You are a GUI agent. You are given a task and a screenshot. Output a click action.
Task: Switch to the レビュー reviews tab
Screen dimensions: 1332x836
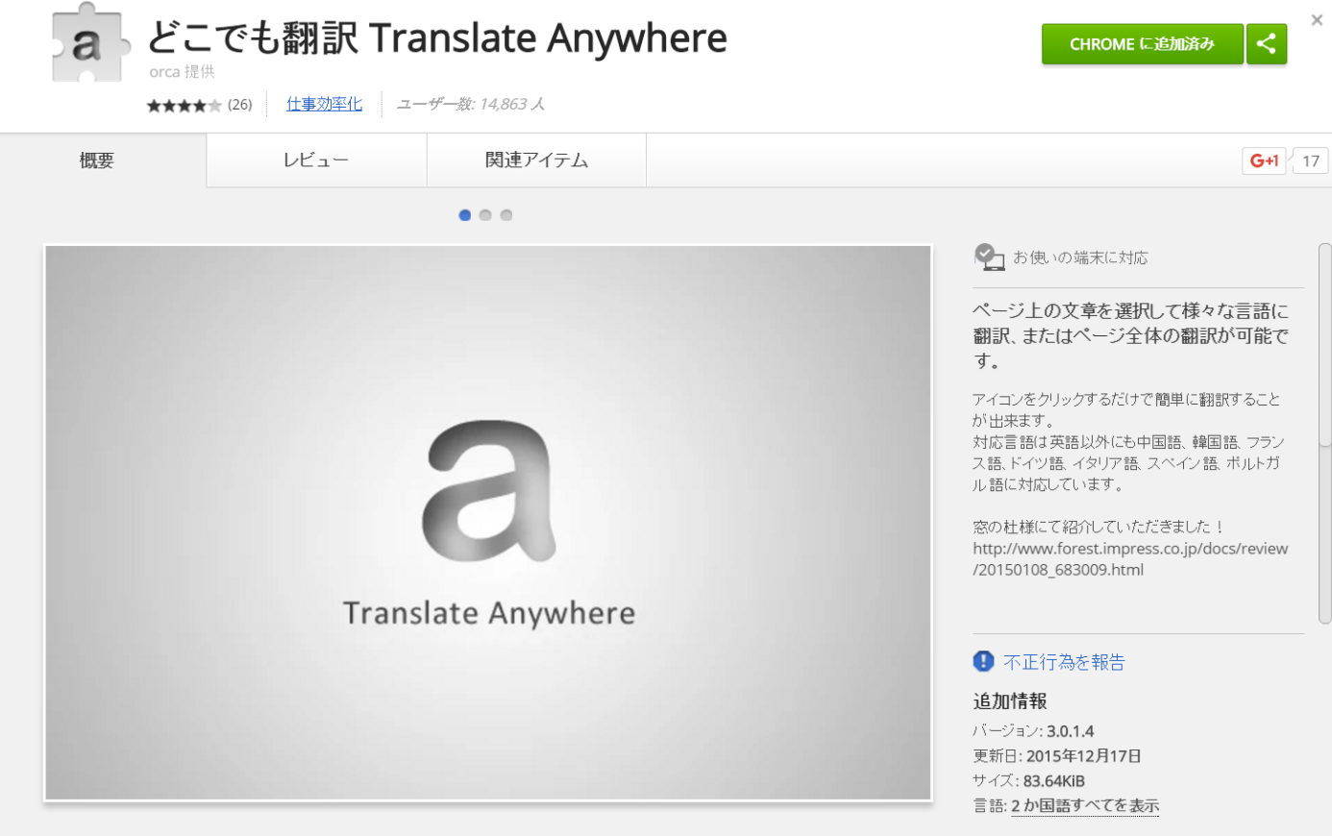coord(315,160)
